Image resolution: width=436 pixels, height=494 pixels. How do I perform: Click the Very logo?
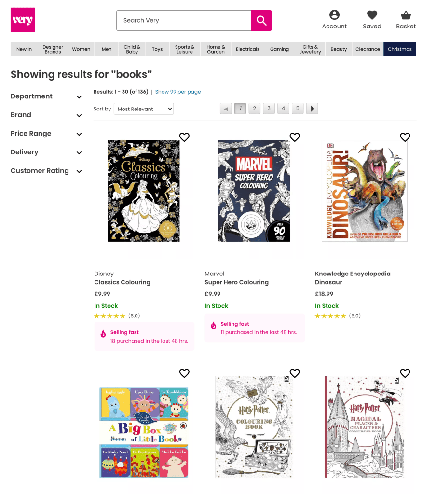pyautogui.click(x=23, y=20)
